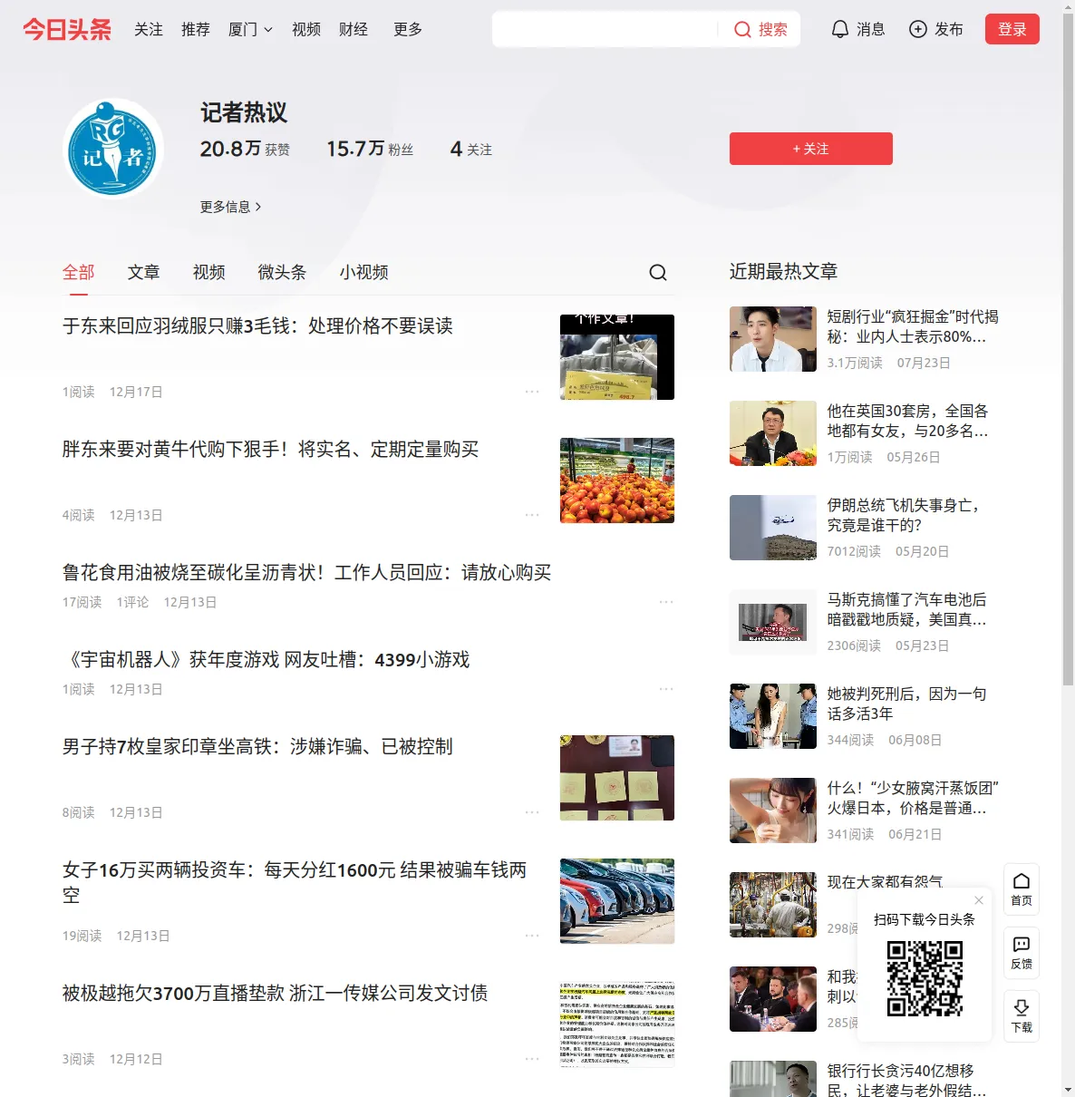Open article 《宇宙机器人》获年度游戏
Viewport: 1075px width, 1097px height.
266,660
